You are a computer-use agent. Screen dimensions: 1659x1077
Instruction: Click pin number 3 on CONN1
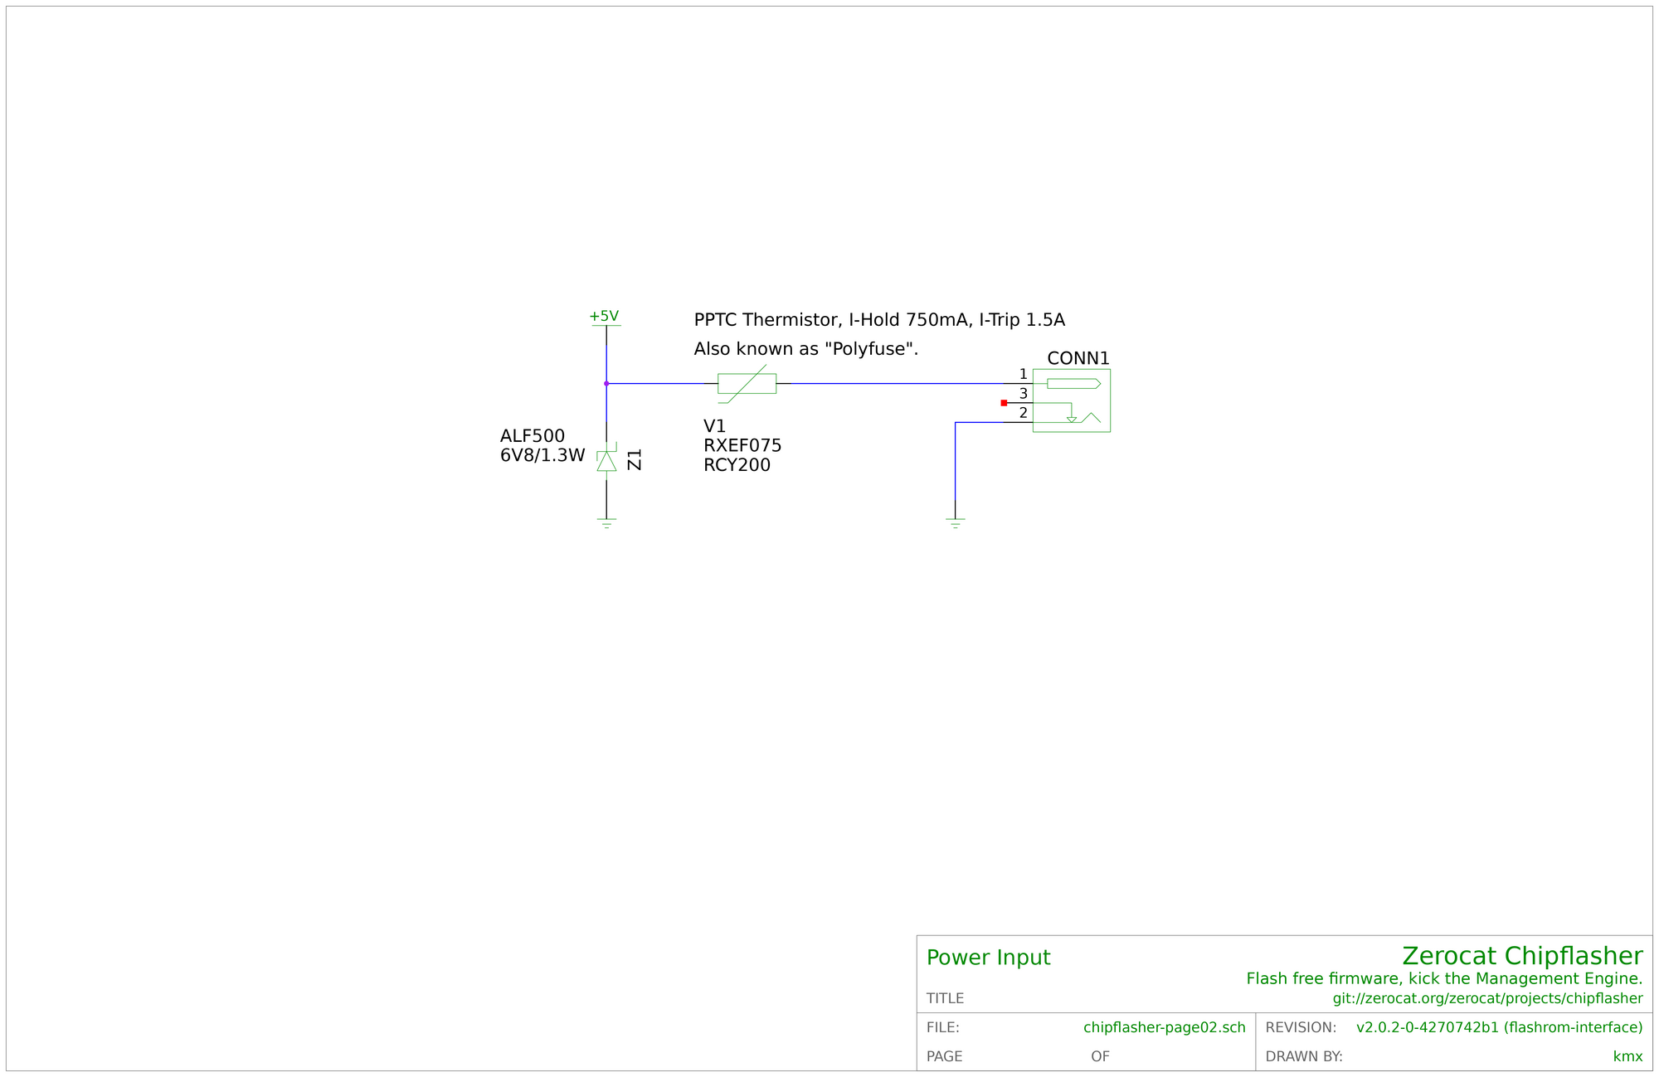pos(1023,394)
